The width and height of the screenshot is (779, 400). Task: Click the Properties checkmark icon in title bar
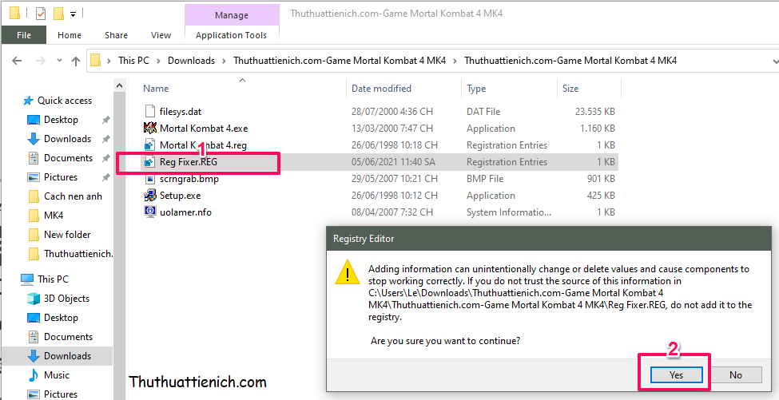point(40,14)
